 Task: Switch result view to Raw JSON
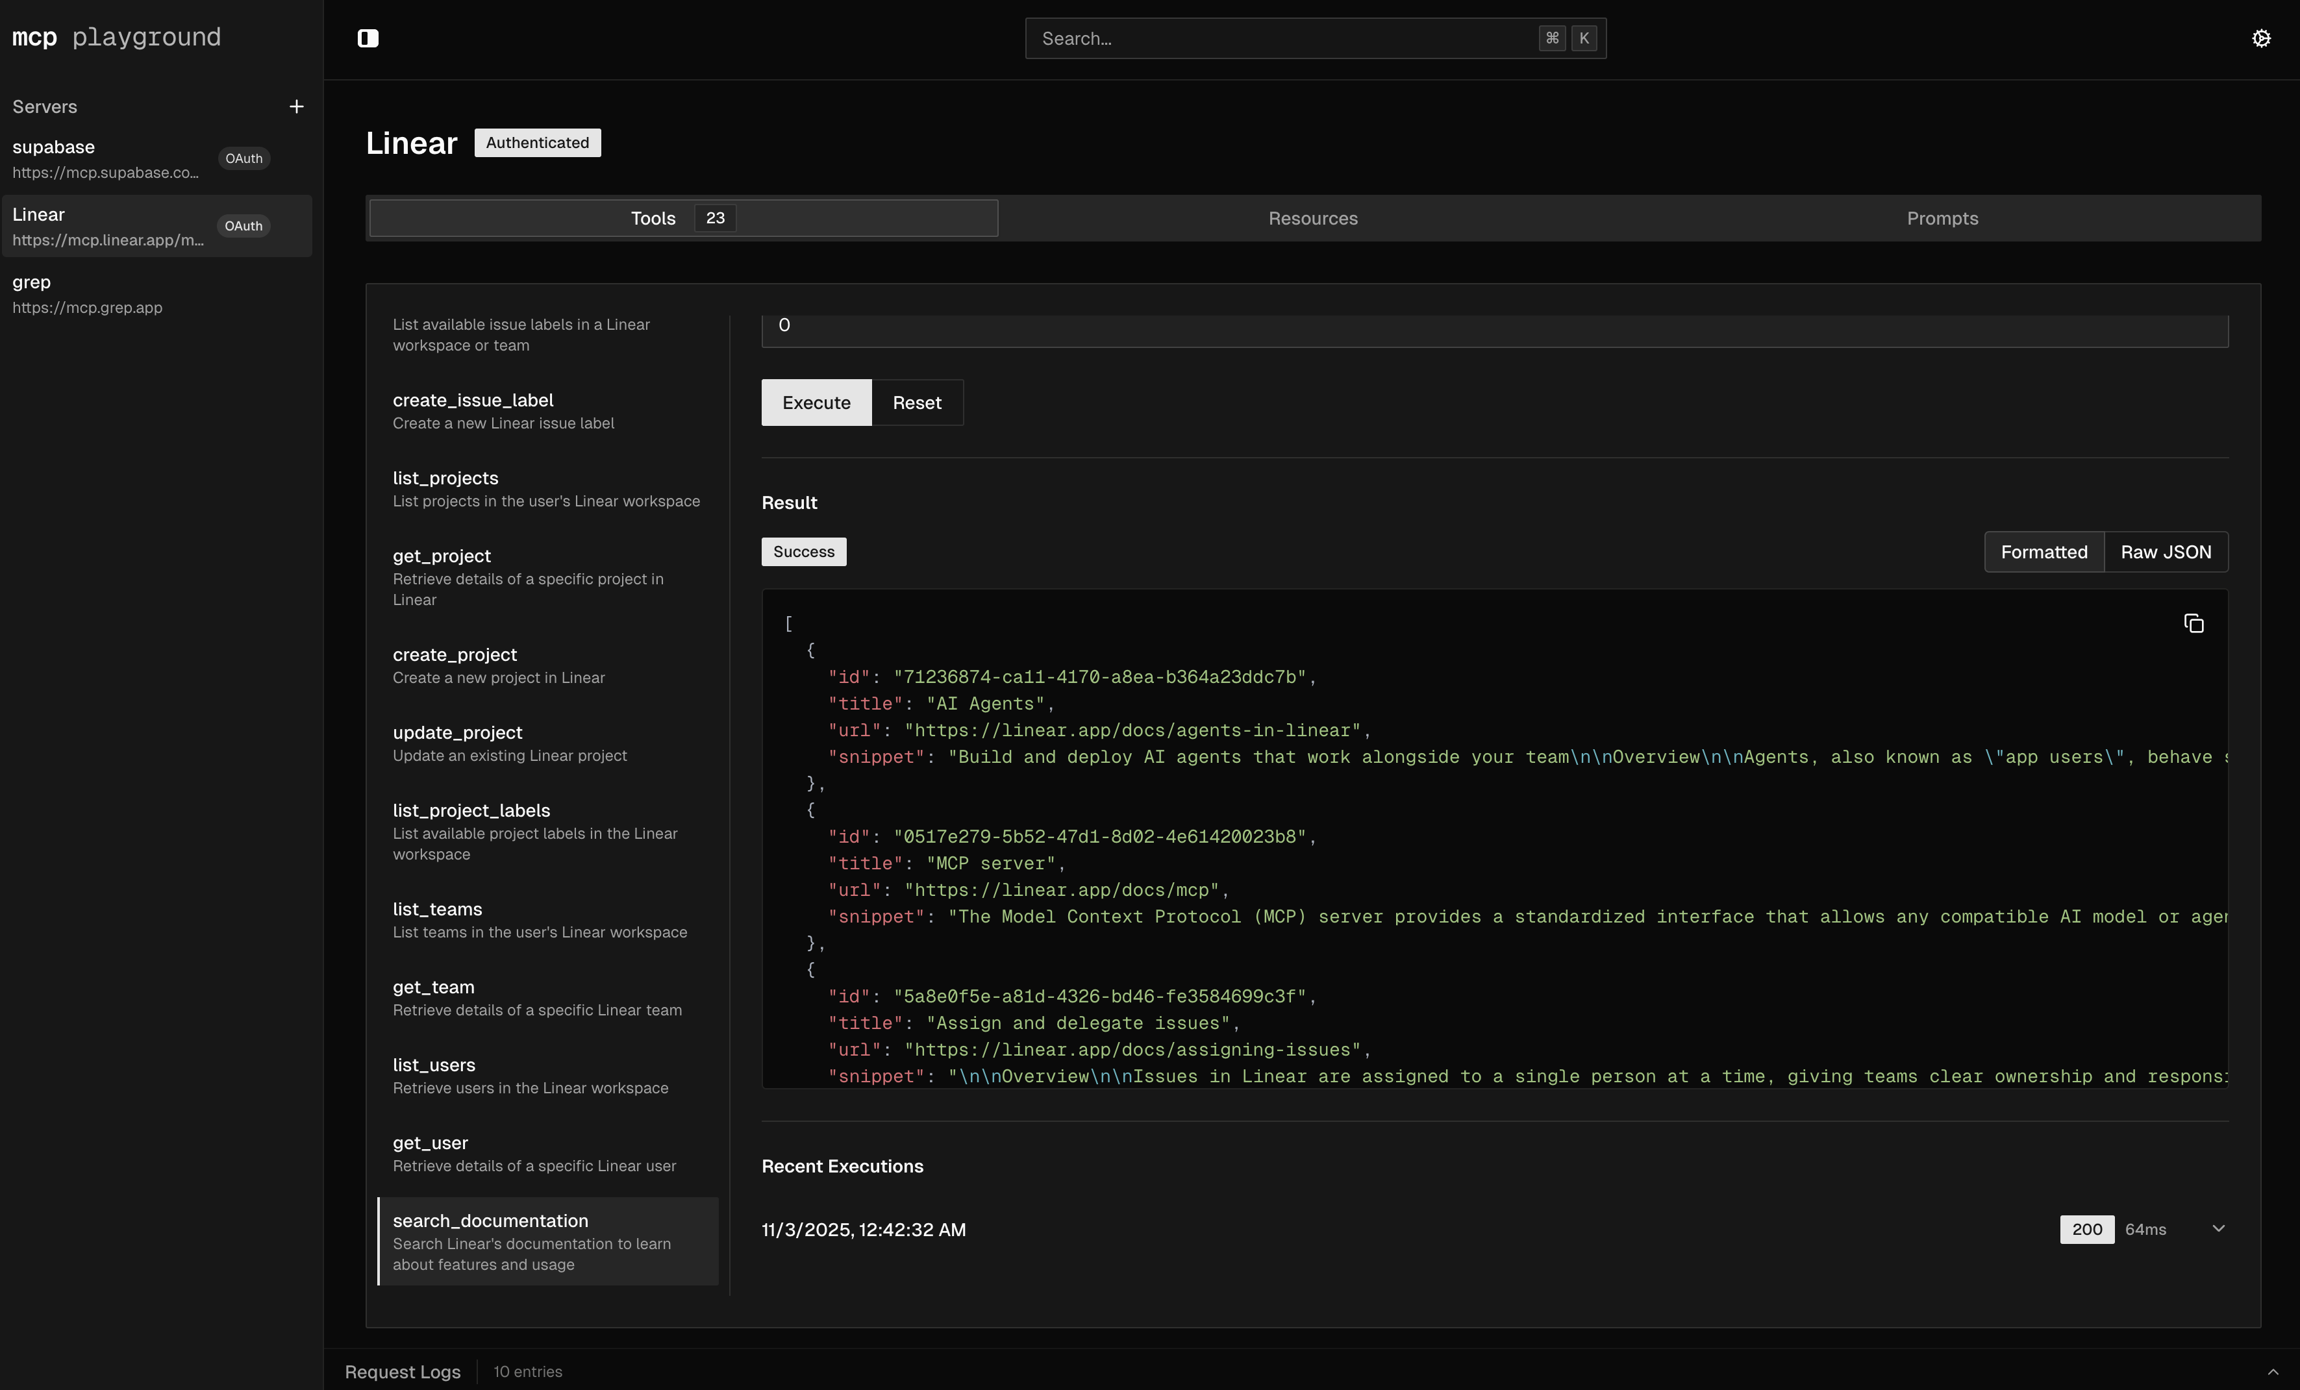point(2166,552)
